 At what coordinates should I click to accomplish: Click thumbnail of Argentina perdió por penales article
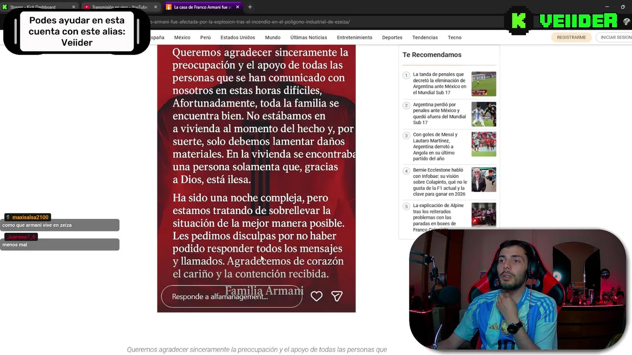pyautogui.click(x=483, y=114)
